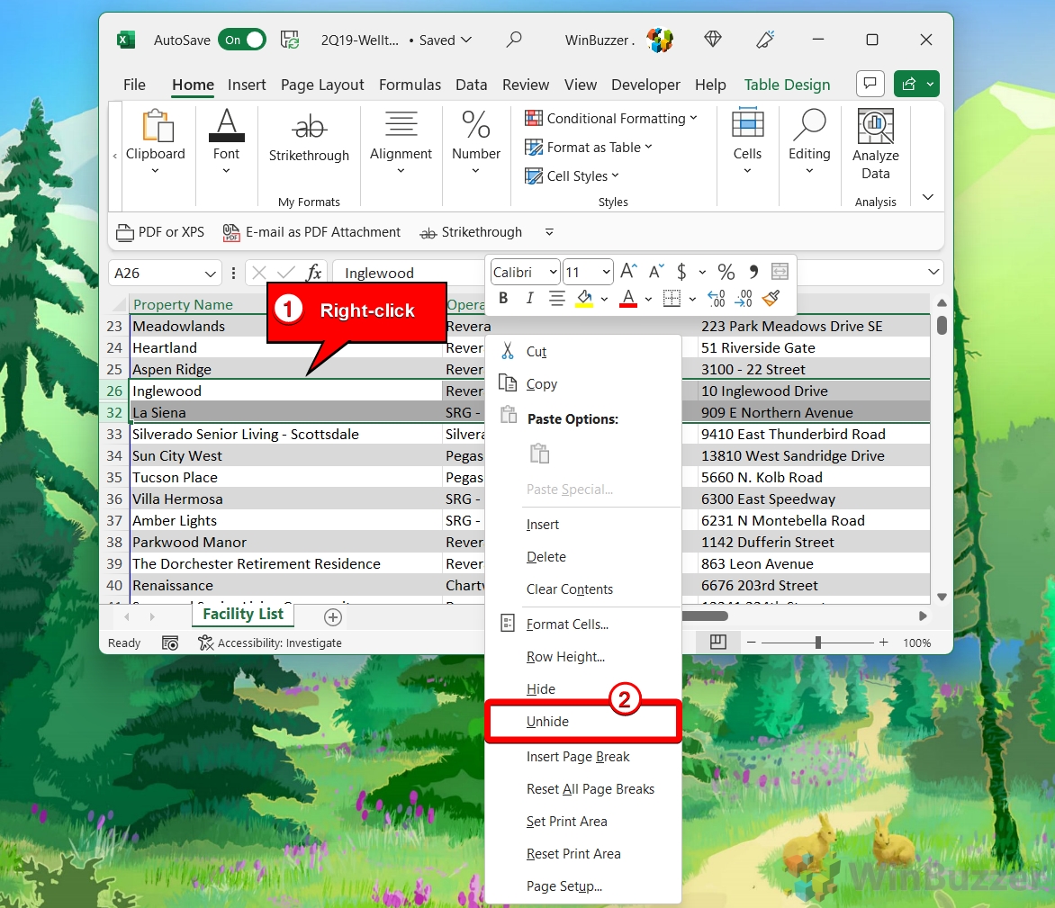The width and height of the screenshot is (1055, 908).
Task: Toggle Strikethrough in the My Formats group
Action: (309, 137)
